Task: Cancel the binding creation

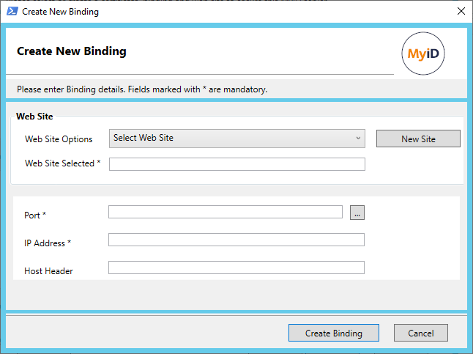Action: pos(420,333)
